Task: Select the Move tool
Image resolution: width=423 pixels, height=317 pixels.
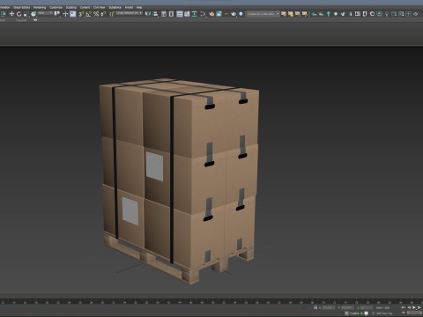Action: point(11,14)
